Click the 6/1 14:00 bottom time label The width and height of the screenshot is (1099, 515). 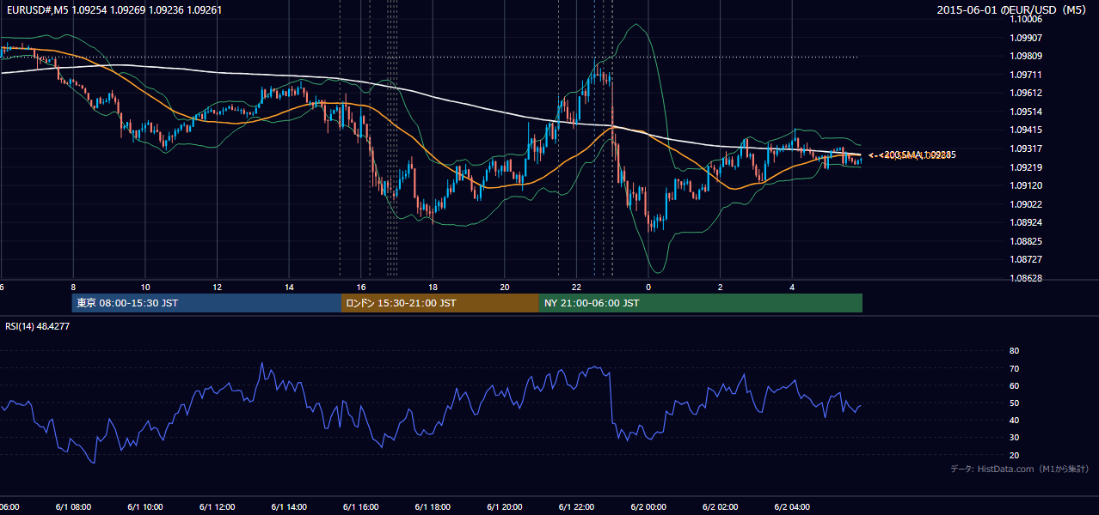(289, 506)
